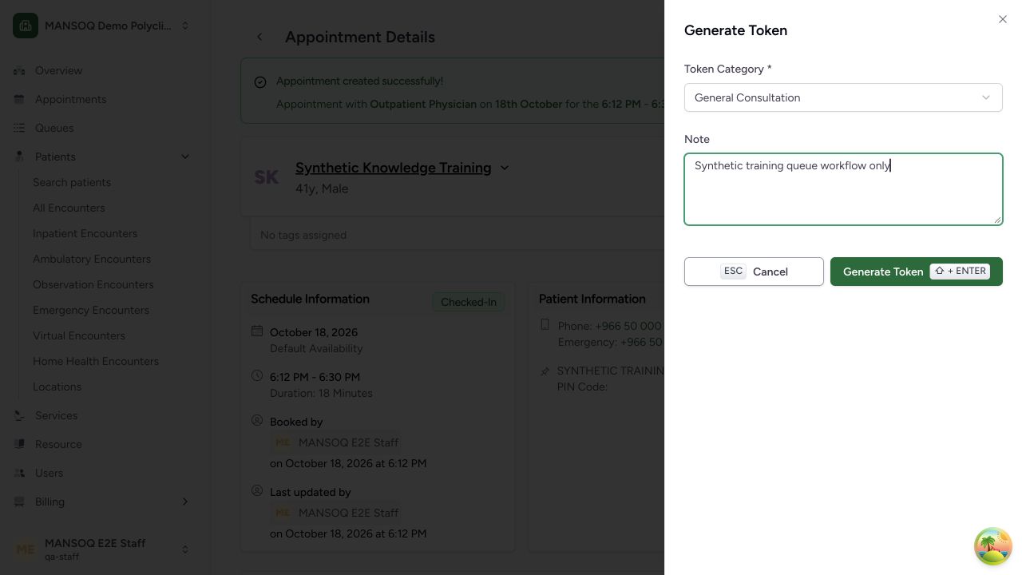Screen dimensions: 1022x575
Task: Click the user icon beside Booked by
Action: point(257,420)
